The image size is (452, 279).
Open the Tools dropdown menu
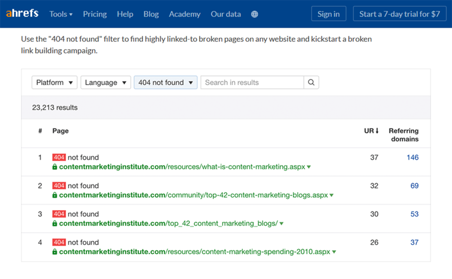click(x=61, y=14)
